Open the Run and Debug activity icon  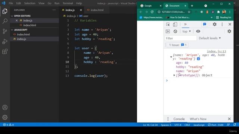click(5, 41)
